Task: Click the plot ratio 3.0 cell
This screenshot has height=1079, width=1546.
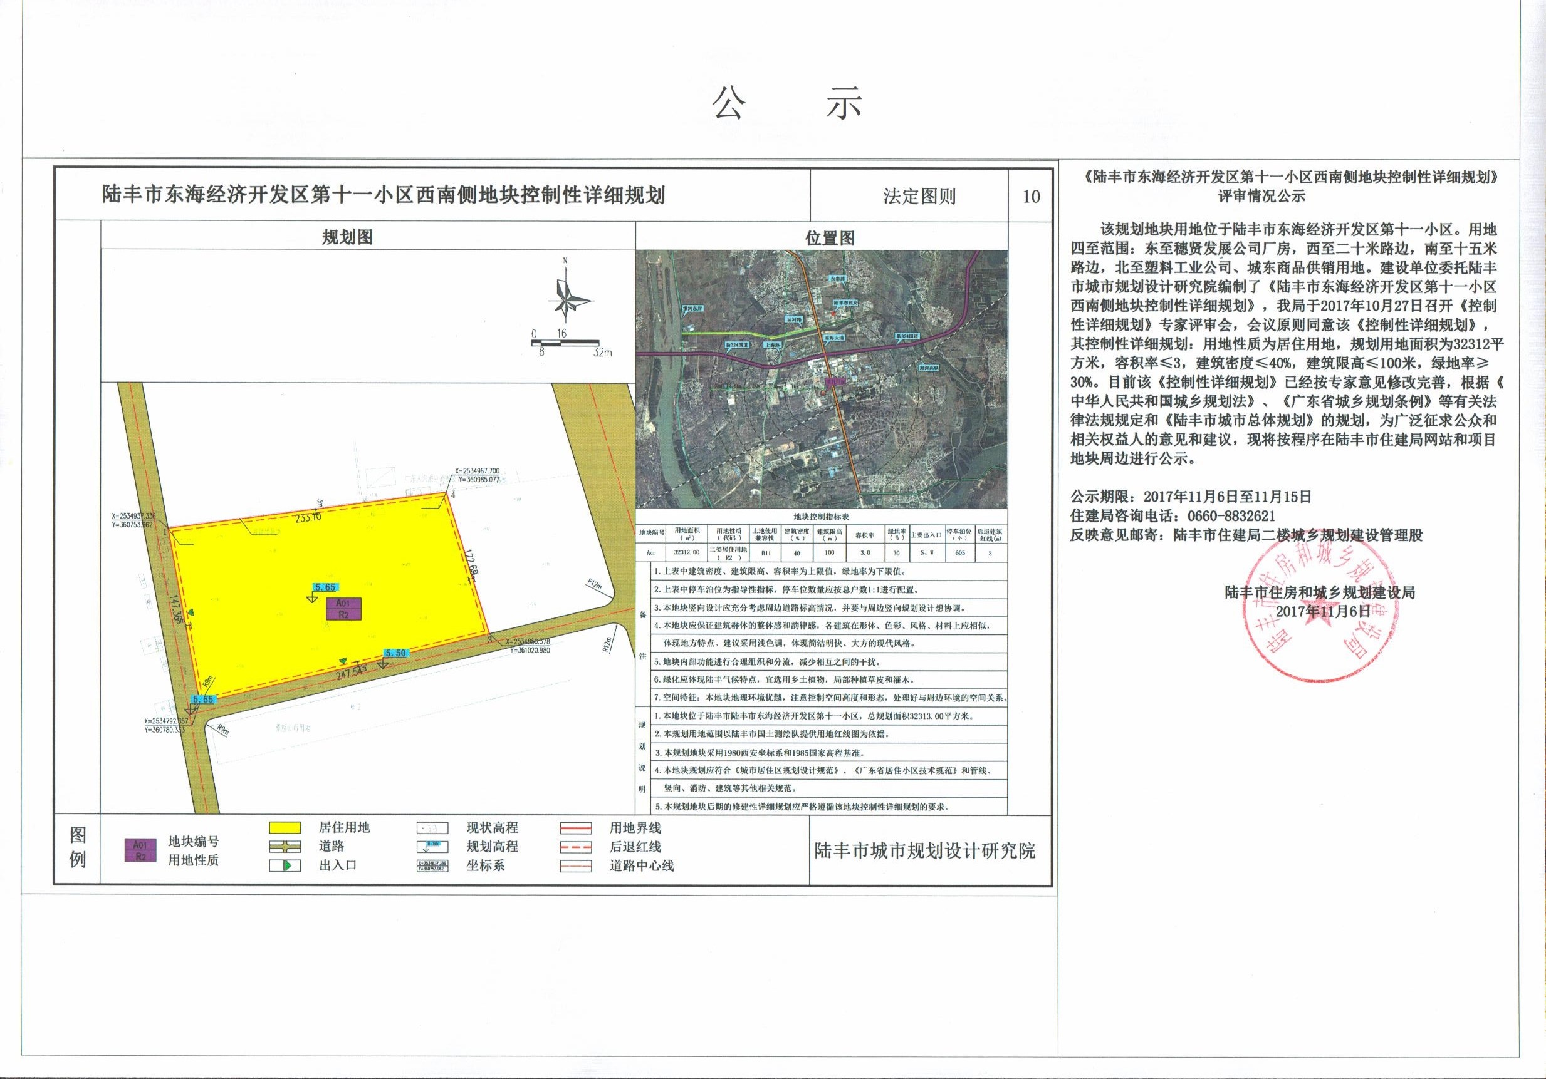Action: point(865,553)
